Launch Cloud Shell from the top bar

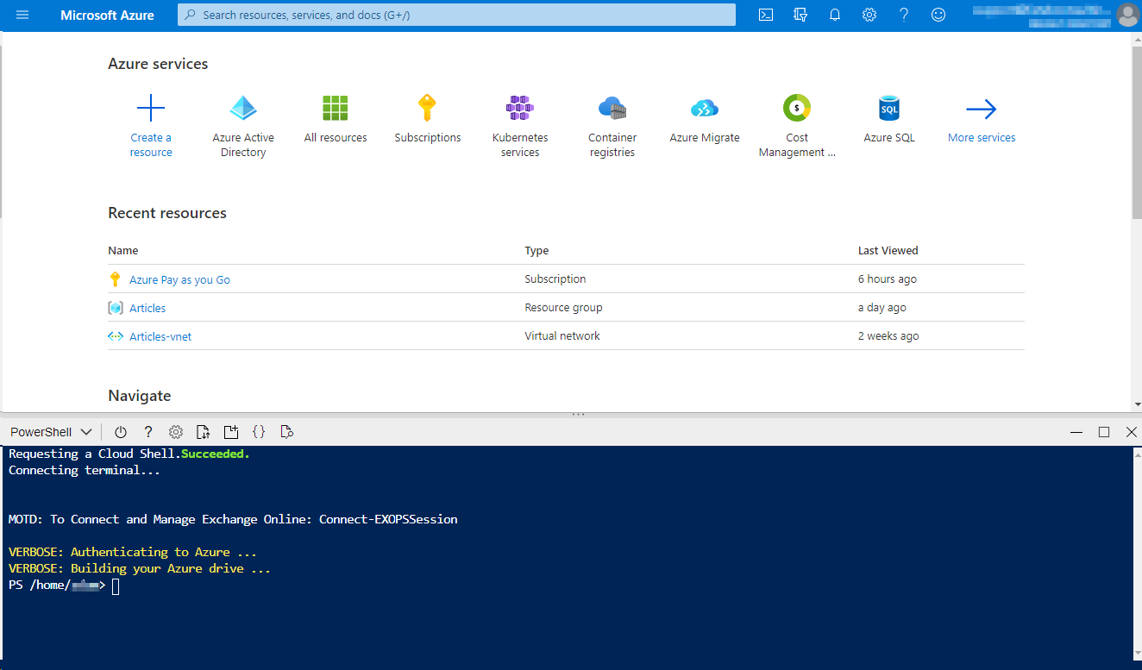coord(765,15)
